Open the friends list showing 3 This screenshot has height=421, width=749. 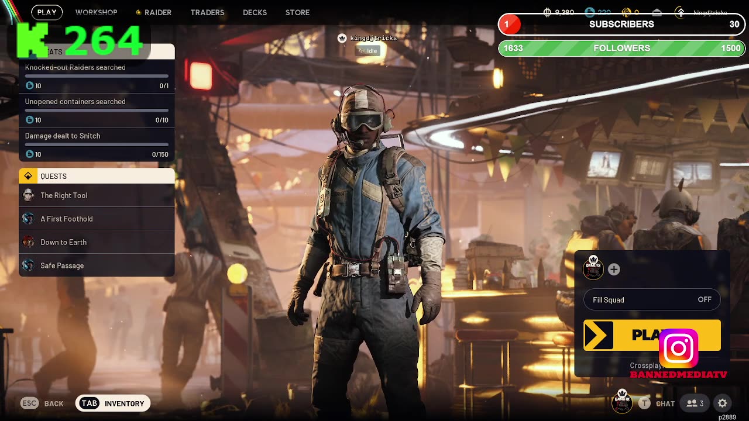[695, 403]
